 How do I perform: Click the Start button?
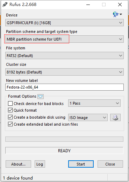point(81,164)
